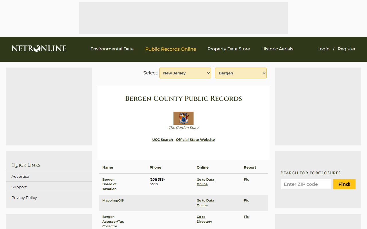The width and height of the screenshot is (367, 229).
Task: Click Fix for Bergen Board of Taxation
Action: 246,179
